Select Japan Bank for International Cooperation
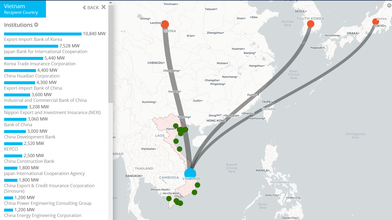 (x=46, y=51)
